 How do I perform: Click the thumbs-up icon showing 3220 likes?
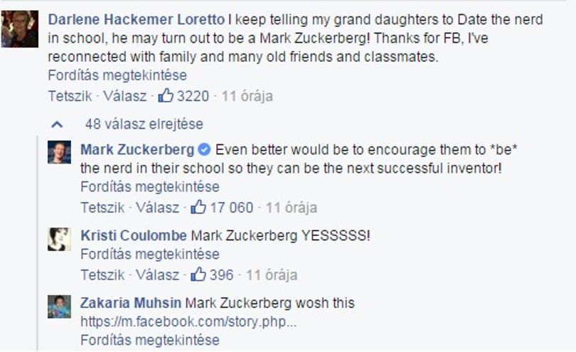coord(166,95)
